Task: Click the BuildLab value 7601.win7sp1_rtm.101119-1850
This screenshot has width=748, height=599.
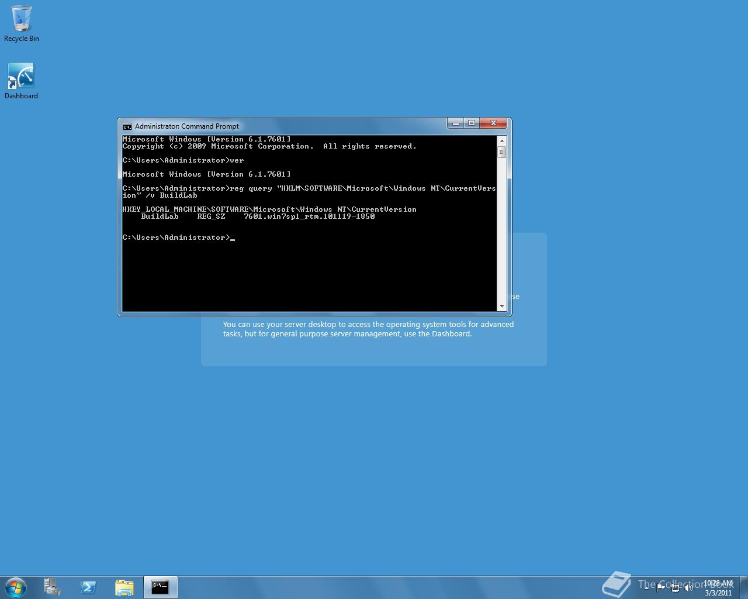Action: (x=309, y=216)
